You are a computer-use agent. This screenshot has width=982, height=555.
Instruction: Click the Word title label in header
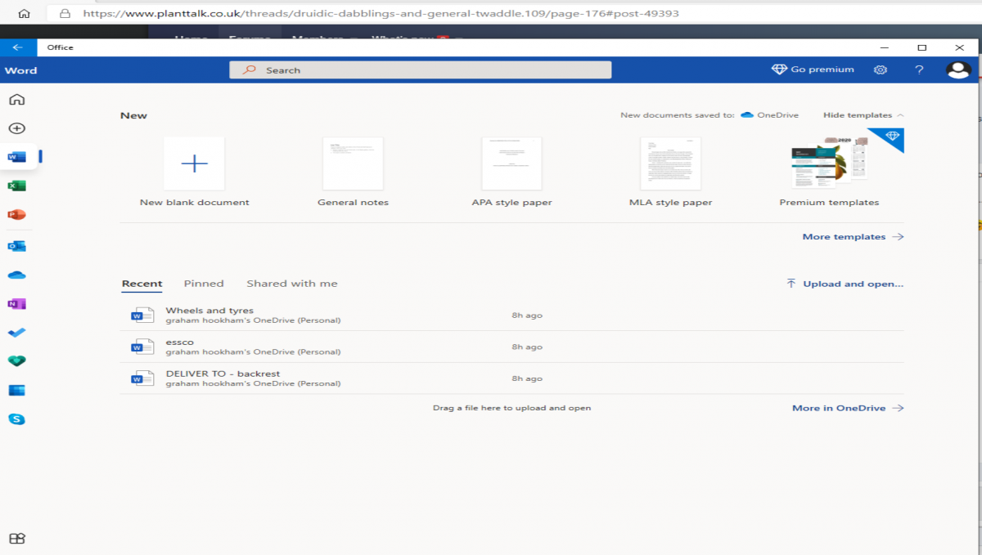[20, 70]
